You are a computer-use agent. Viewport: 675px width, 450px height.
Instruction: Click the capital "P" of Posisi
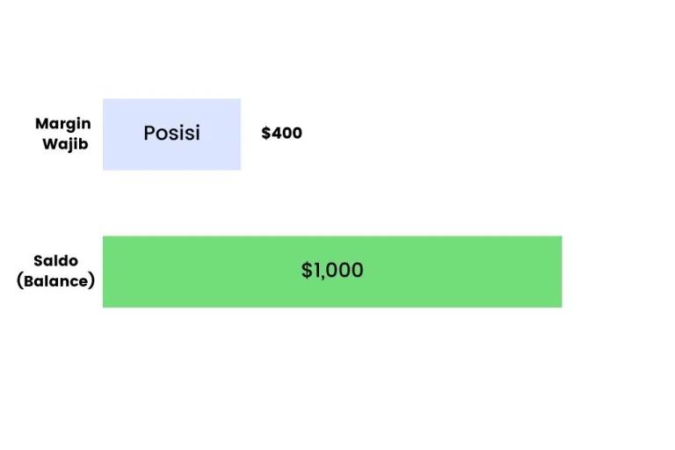(149, 133)
